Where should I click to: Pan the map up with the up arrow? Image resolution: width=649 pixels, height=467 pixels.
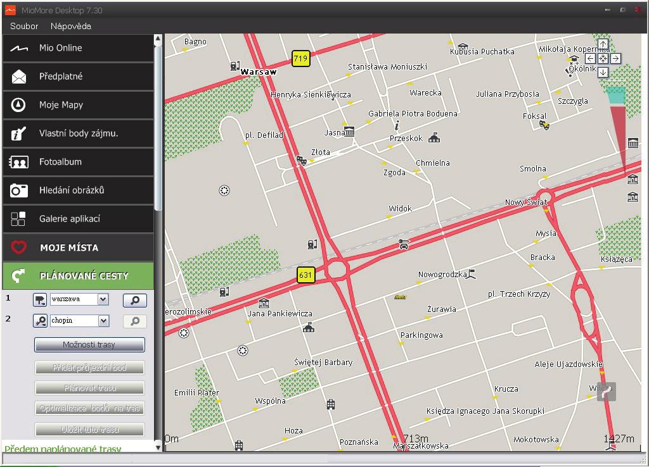pos(603,44)
